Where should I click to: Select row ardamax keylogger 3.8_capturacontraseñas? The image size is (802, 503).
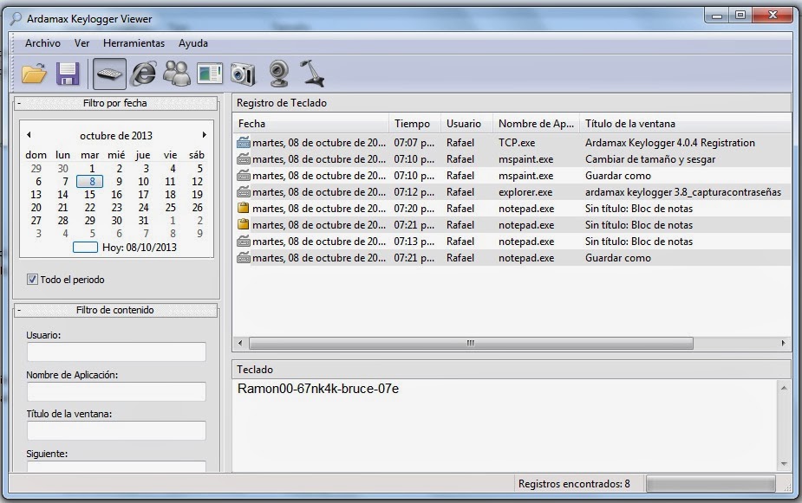point(512,192)
